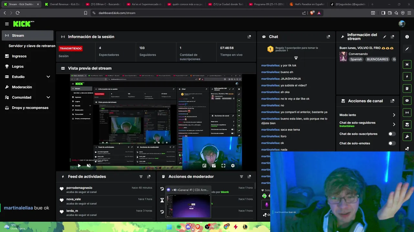Switch to Overall Revenue browser tab
Screen dimensions: 414x232
(62, 4)
